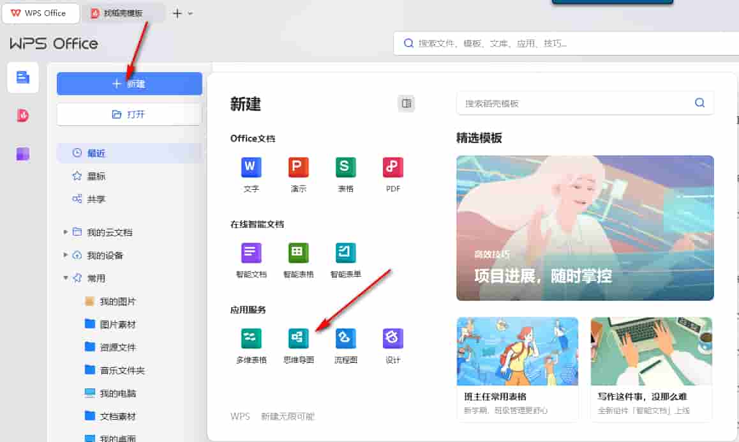Open the 写作这件事，没那么难 card
The image size is (739, 442).
(x=652, y=369)
